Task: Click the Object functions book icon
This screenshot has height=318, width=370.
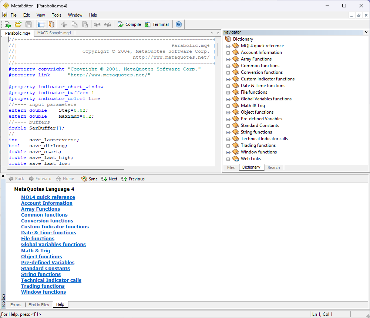Action: [235, 112]
